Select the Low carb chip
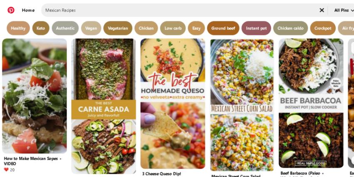 point(173,28)
